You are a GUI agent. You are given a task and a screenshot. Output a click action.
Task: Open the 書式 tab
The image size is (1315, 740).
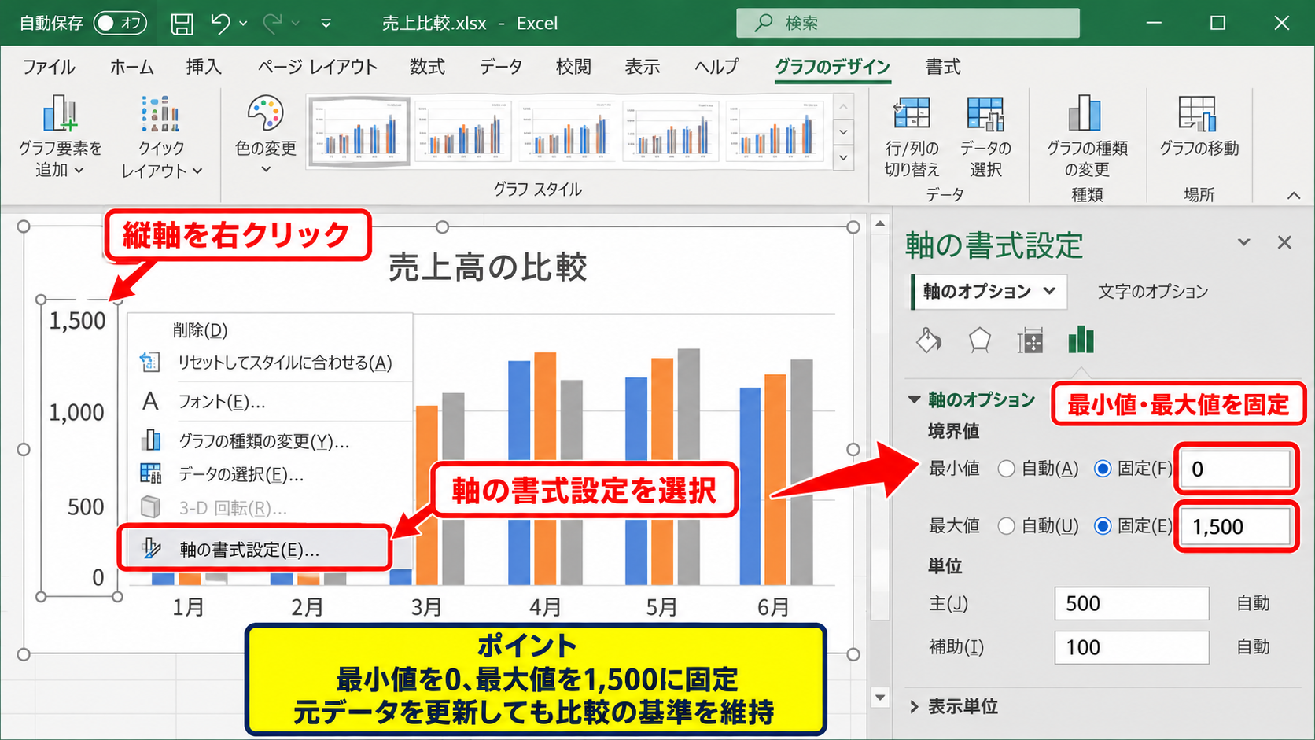(x=943, y=67)
